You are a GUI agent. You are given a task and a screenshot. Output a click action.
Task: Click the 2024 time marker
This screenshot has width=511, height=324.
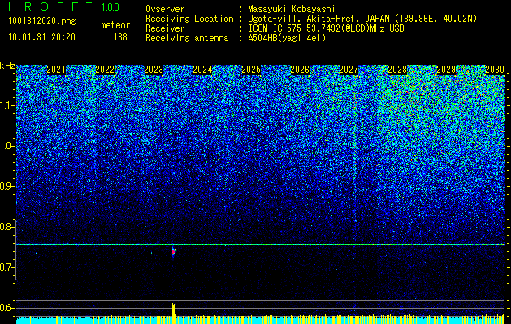pyautogui.click(x=202, y=70)
